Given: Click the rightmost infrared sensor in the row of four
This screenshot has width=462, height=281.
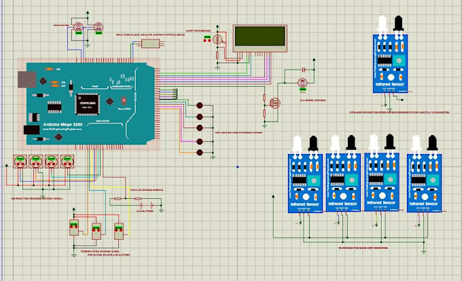Looking at the screenshot, I should coord(424,174).
